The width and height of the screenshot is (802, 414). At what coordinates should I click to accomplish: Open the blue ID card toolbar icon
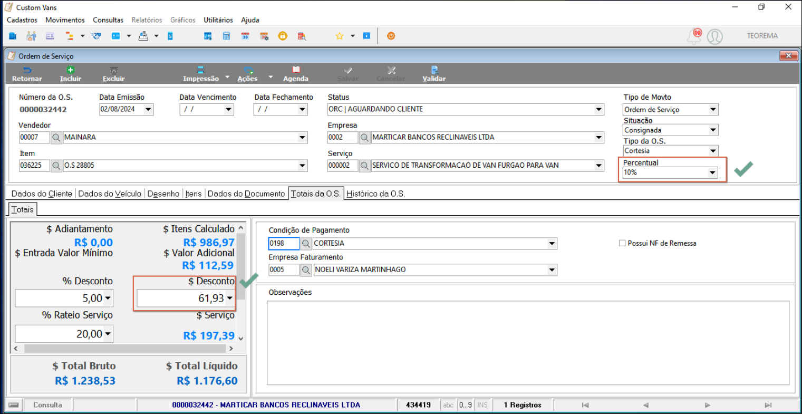tap(115, 36)
